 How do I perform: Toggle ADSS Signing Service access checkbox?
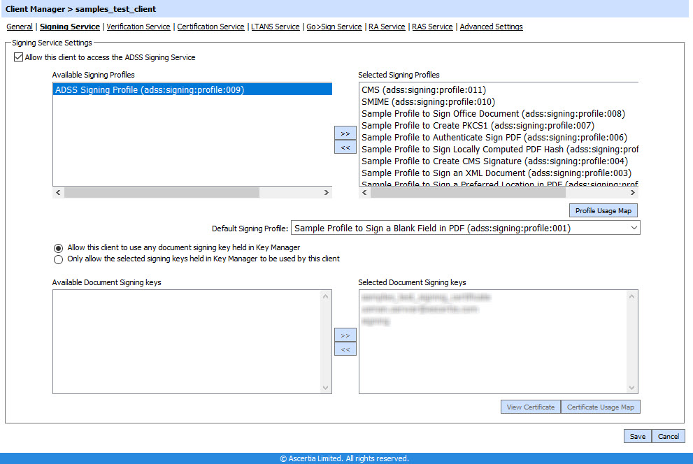(18, 57)
